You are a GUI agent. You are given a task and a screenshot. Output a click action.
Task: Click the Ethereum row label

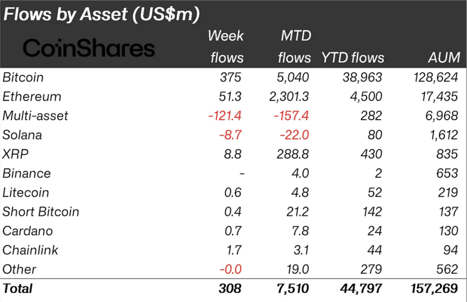32,97
